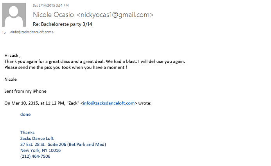Click 'Sent from my iPhone' text
Image resolution: width=271 pixels, height=166 pixels.
pos(25,91)
